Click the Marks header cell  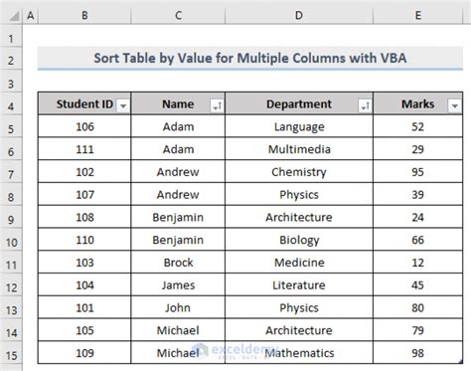pos(418,103)
